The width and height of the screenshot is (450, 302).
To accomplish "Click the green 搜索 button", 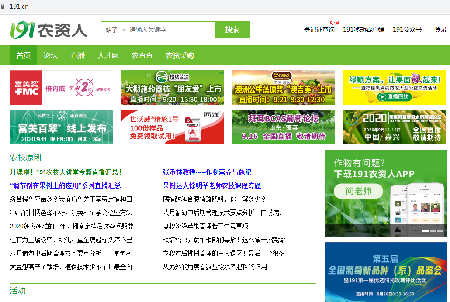I will tap(232, 30).
